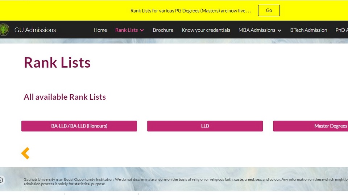
Task: Open the partially visible PhD menu item
Action: [x=341, y=30]
